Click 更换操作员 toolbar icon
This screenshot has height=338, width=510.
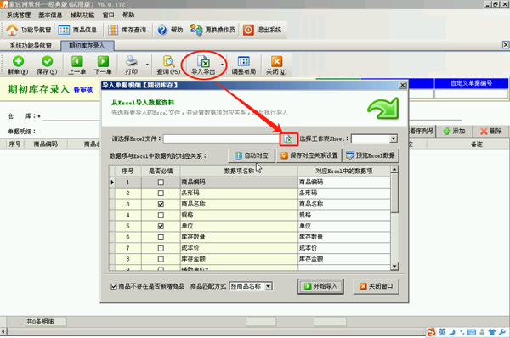coord(196,30)
